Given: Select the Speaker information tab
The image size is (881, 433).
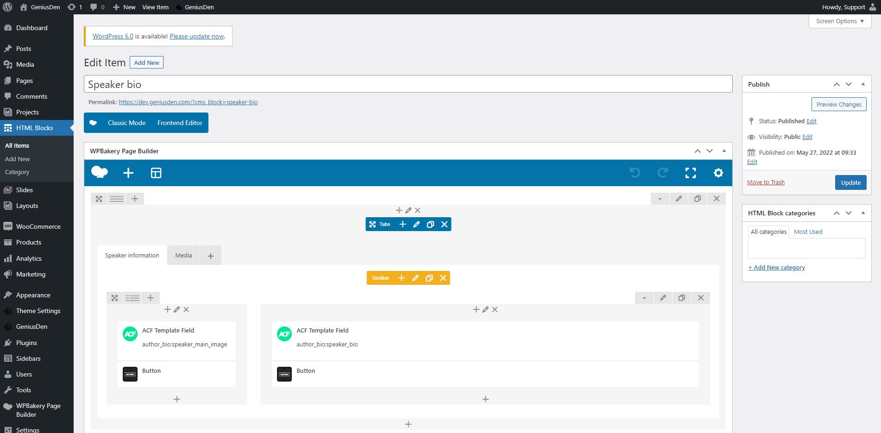Looking at the screenshot, I should [132, 255].
